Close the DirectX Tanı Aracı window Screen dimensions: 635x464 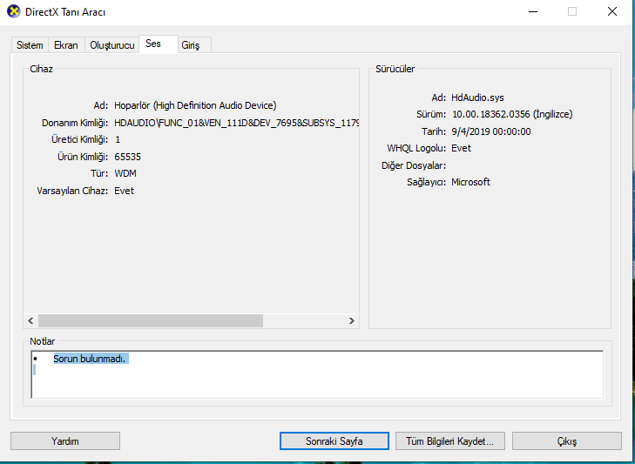coord(612,11)
